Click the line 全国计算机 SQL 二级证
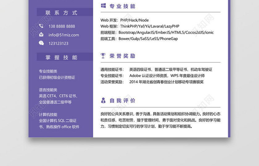Viewport: 259px width, 166px height. pos(58,121)
